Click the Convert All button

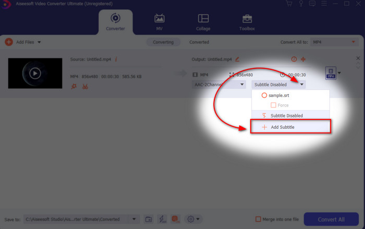coord(331,219)
